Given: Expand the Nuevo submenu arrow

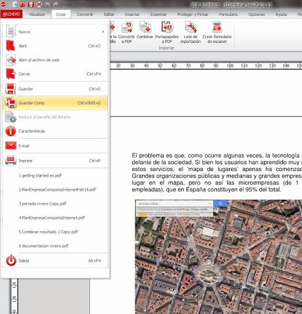Looking at the screenshot, I should [103, 32].
